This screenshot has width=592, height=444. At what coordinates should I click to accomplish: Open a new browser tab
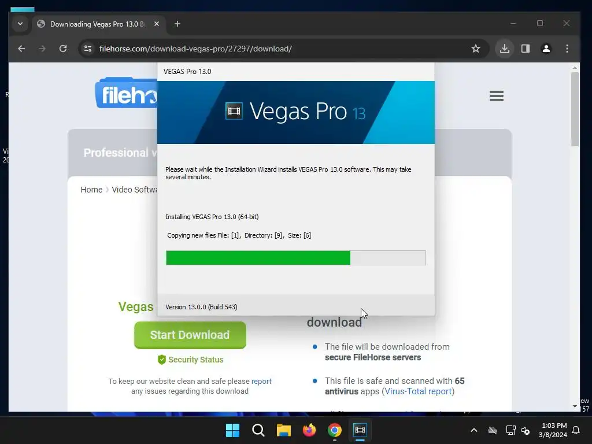click(177, 24)
